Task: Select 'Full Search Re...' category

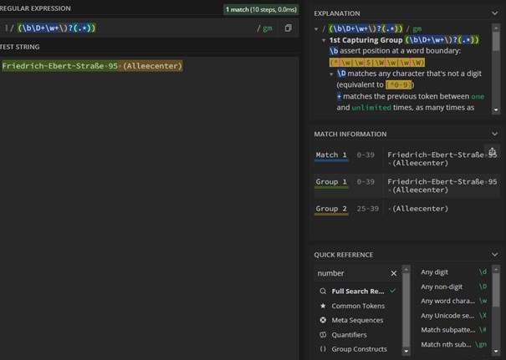Action: 358,292
